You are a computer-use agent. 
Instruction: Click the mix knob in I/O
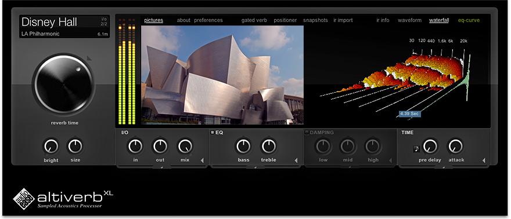(x=185, y=147)
